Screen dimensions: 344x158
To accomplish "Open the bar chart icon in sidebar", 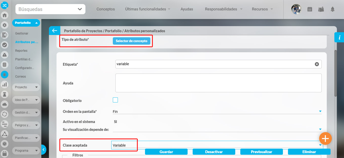I will [5, 84].
